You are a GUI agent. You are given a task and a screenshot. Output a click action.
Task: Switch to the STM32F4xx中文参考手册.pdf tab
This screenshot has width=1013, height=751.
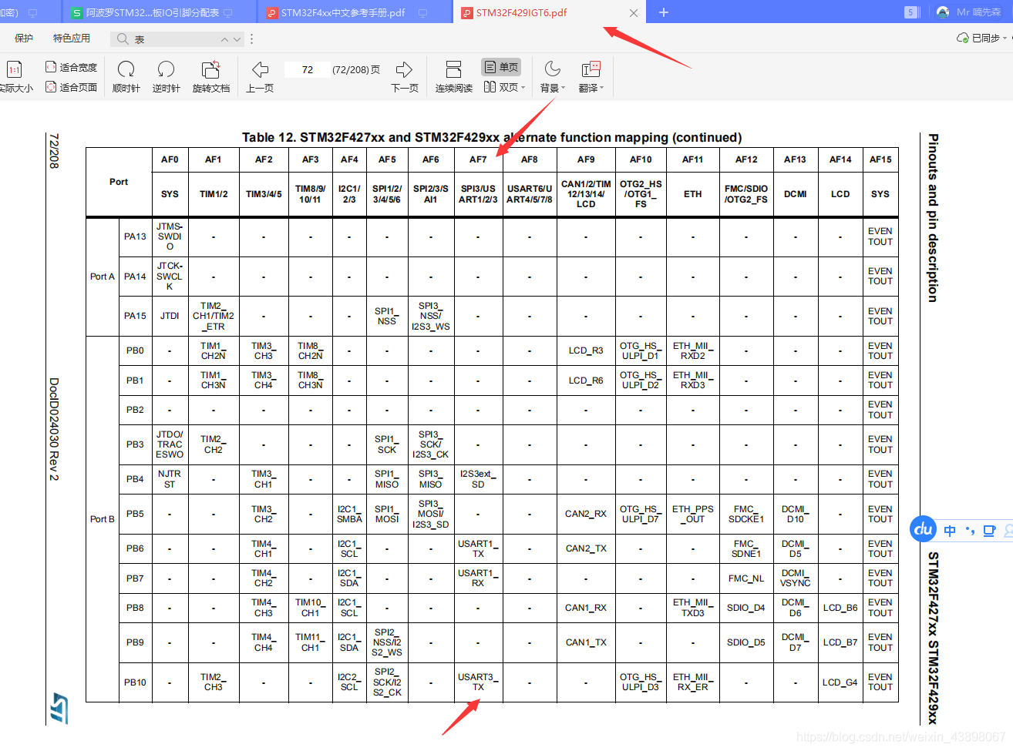(343, 13)
